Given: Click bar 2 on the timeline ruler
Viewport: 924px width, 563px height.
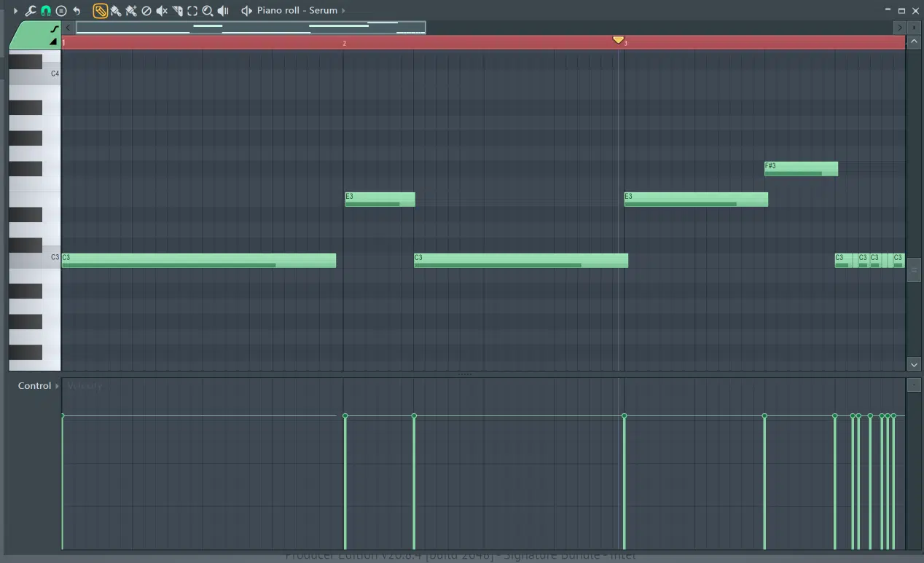Looking at the screenshot, I should [x=345, y=44].
